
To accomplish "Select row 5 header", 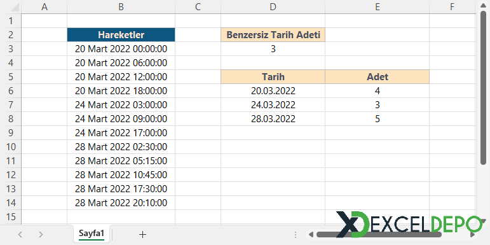I will pos(11,76).
